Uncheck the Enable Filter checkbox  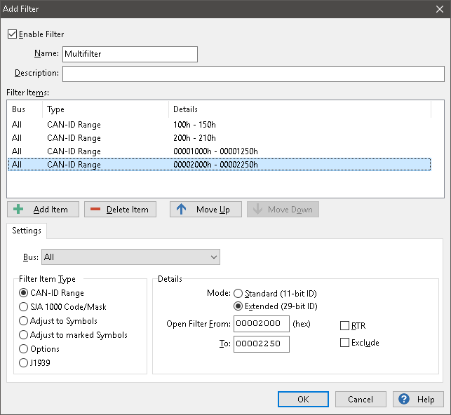[12, 34]
